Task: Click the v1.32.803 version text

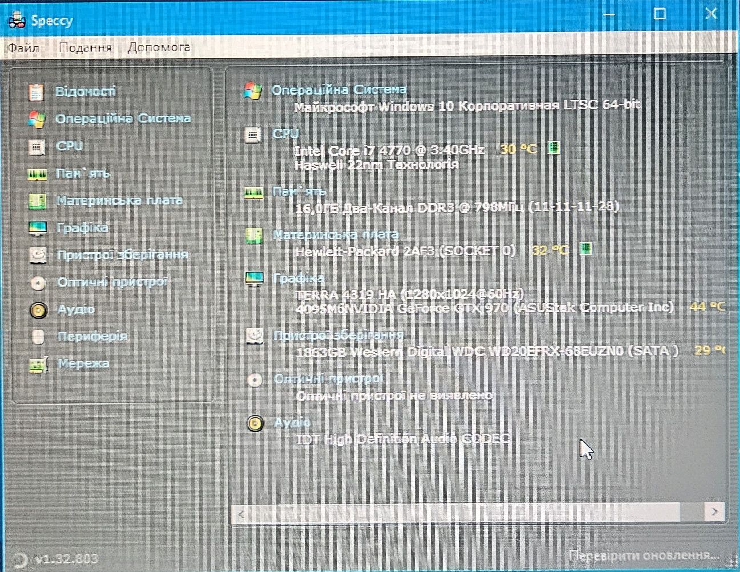Action: (66, 559)
